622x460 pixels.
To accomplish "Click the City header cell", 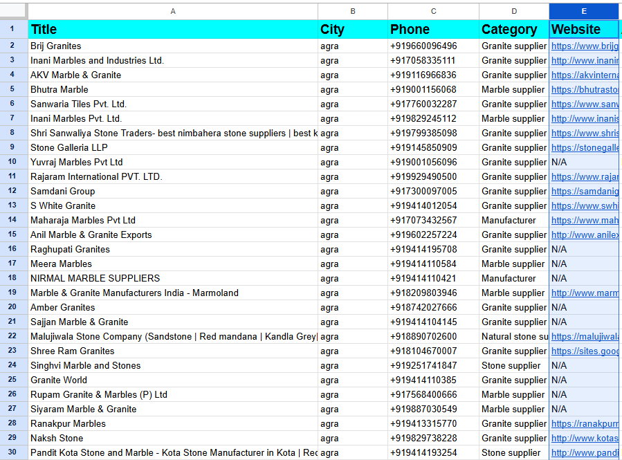I will coord(353,29).
